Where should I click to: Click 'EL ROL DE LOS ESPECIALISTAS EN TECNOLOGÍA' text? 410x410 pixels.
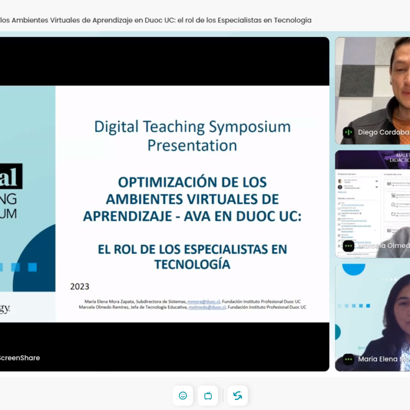click(x=193, y=257)
